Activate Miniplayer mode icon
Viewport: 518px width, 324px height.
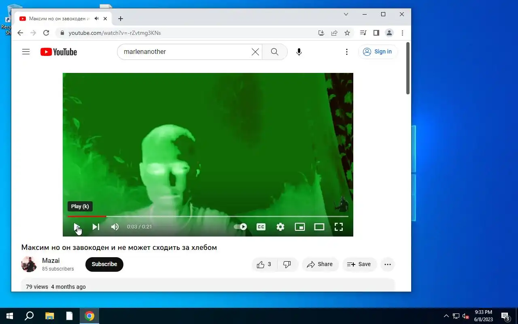pos(300,227)
